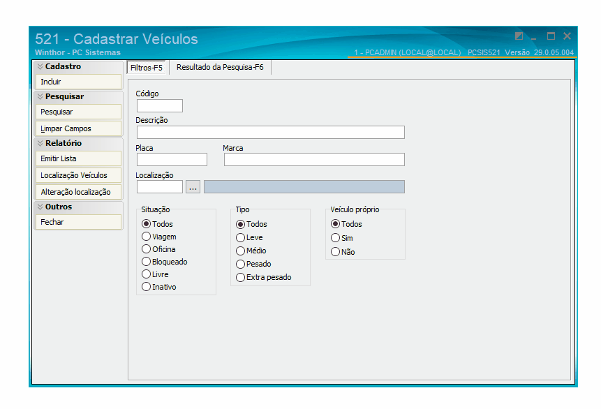
Task: Collapse the Cadastro section chevron
Action: [40, 67]
